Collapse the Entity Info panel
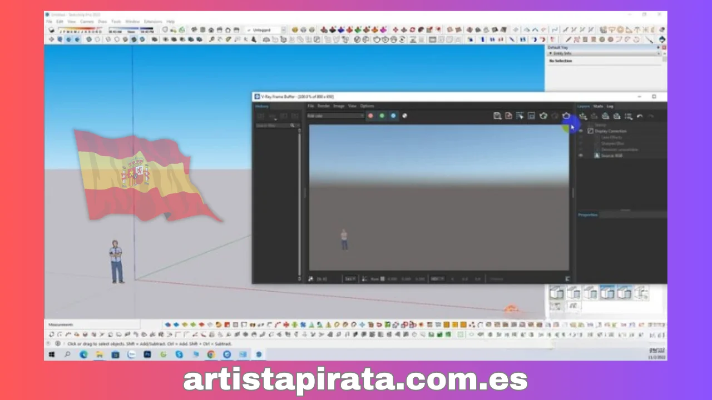Viewport: 712px width, 400px height. [x=551, y=53]
